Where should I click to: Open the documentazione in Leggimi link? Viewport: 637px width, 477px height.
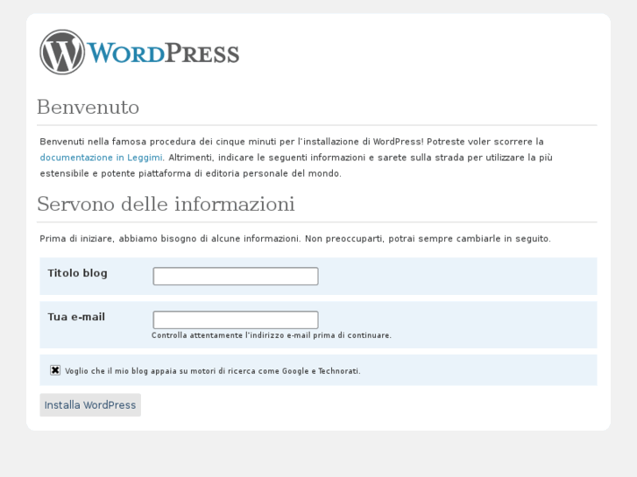pyautogui.click(x=102, y=158)
